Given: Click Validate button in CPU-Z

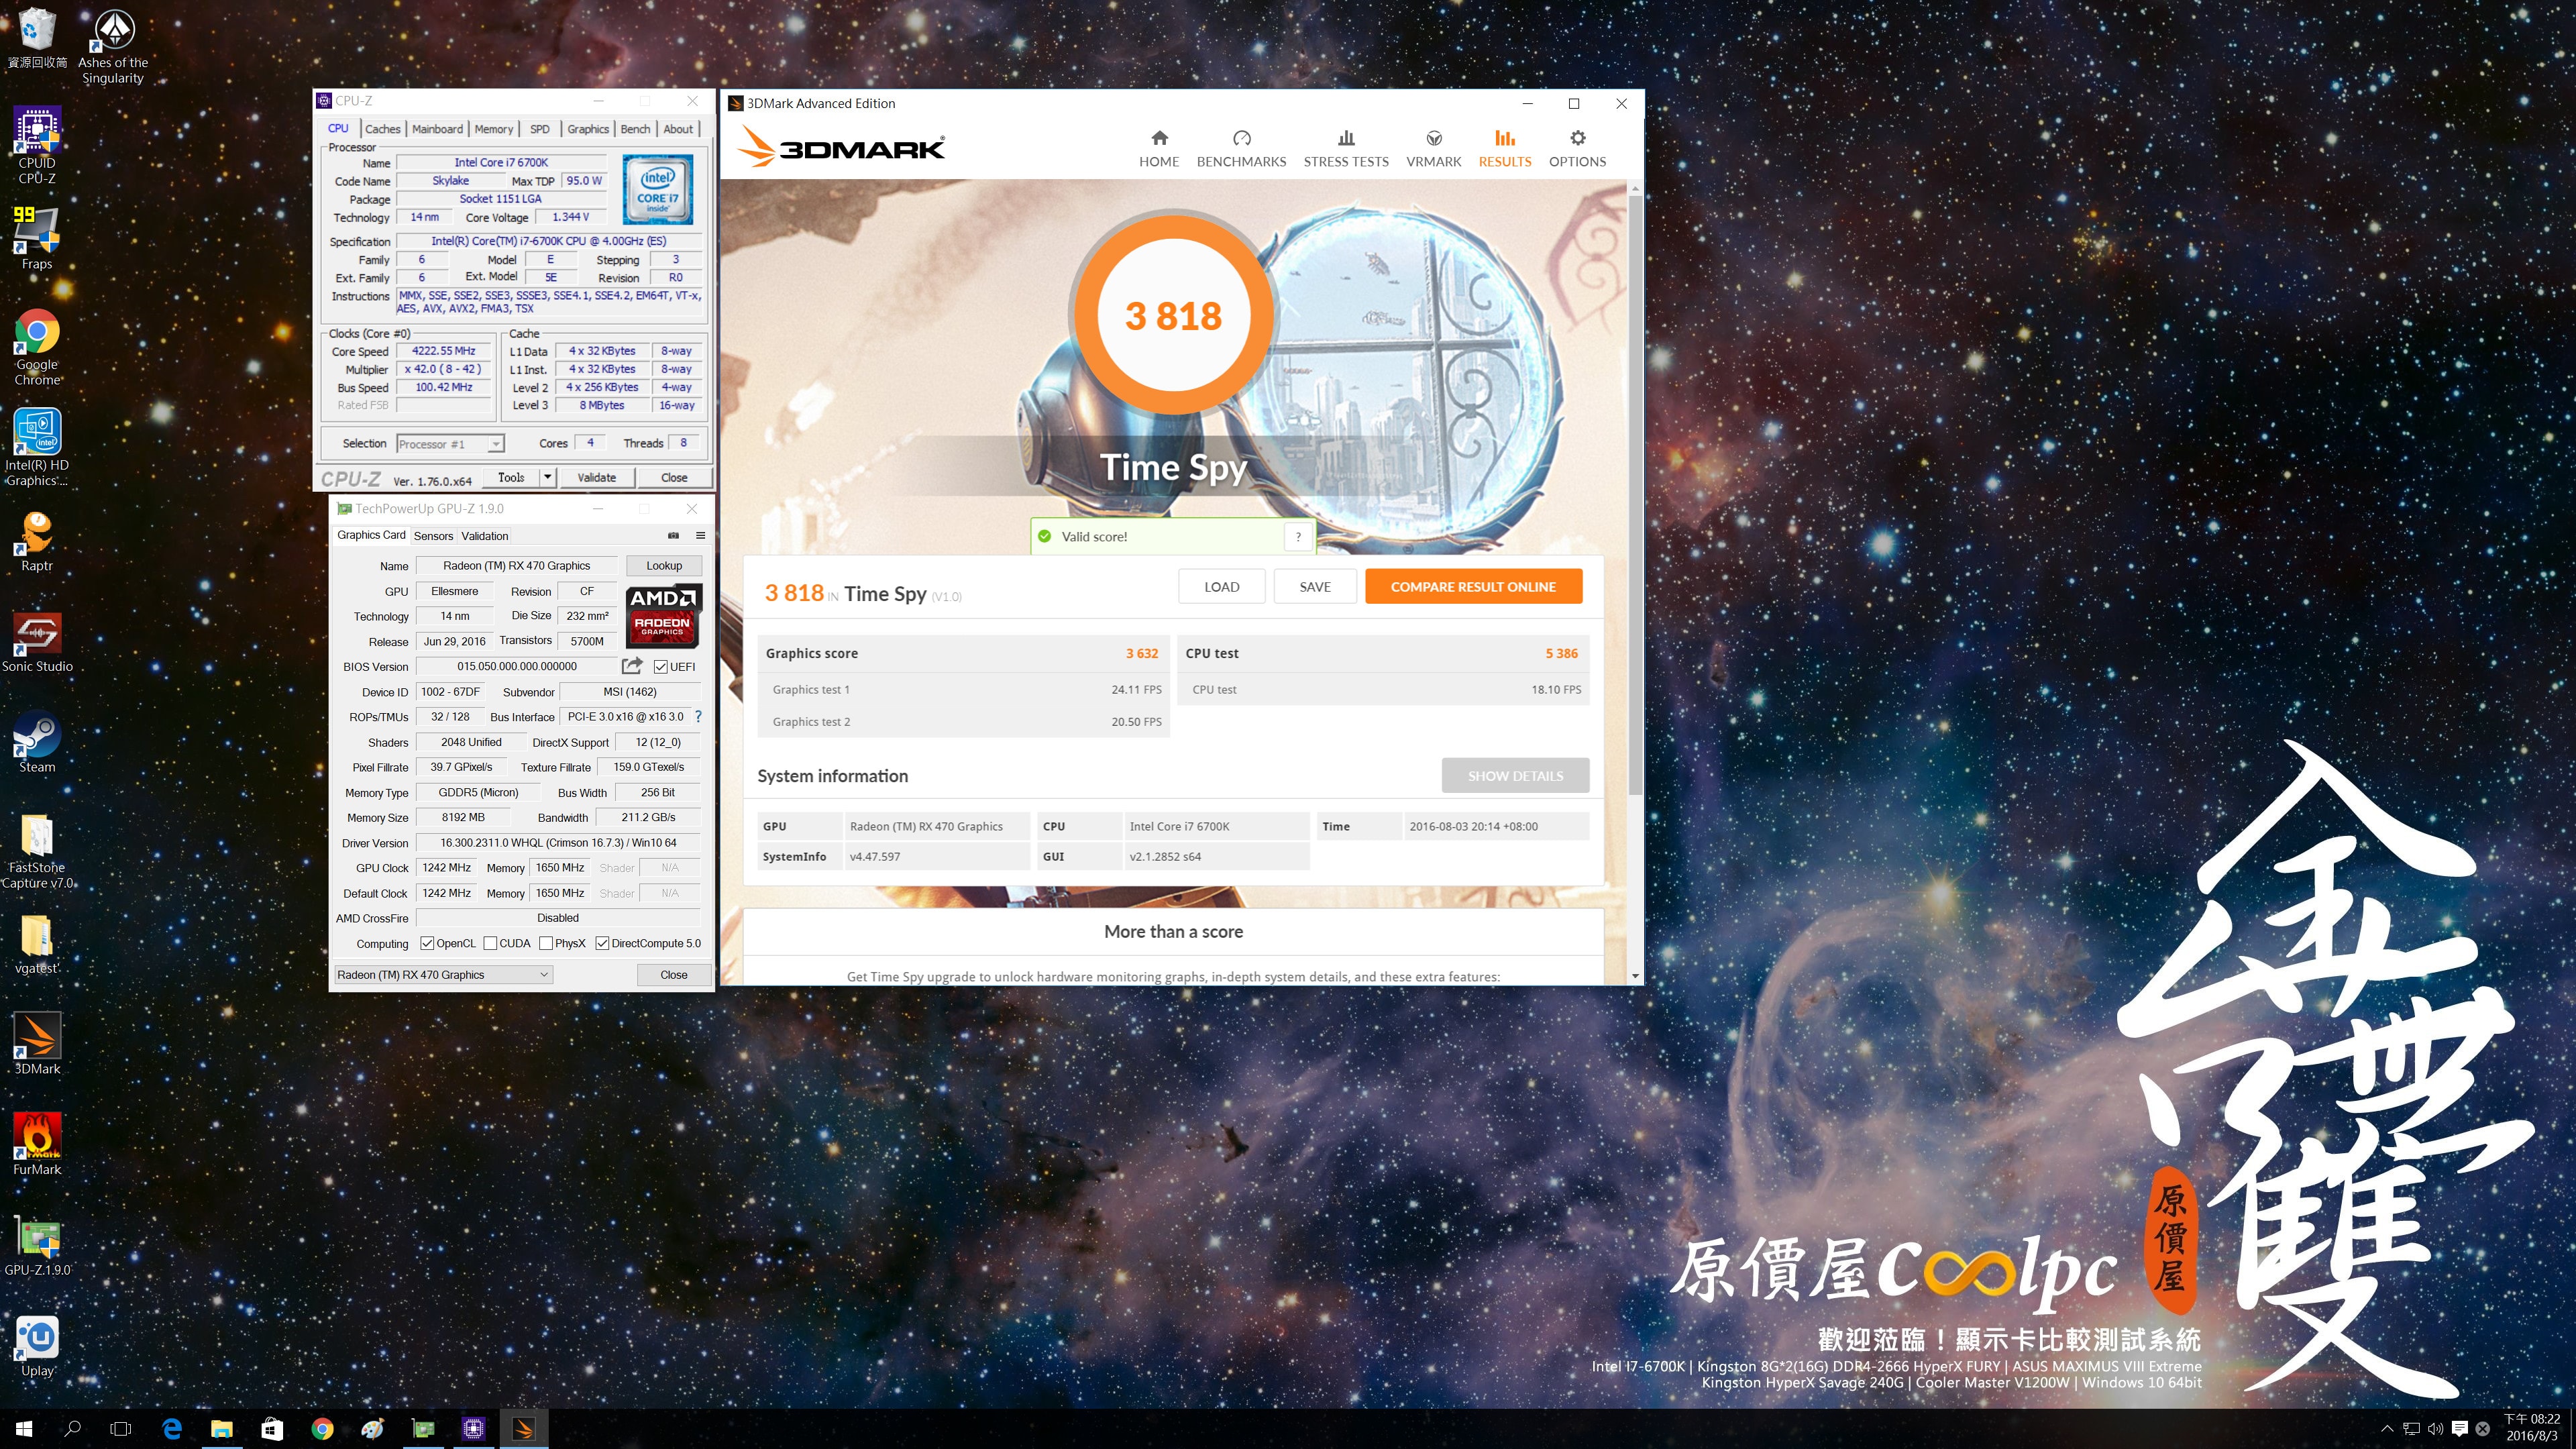Looking at the screenshot, I should 596,477.
